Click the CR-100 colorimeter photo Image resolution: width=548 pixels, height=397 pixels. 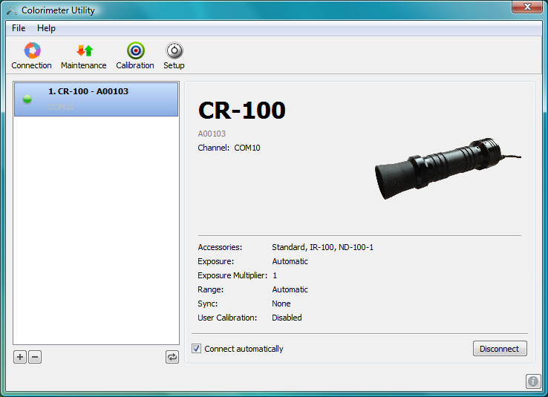448,168
